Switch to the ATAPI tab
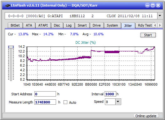This screenshot has height=120, width=165. click(x=43, y=25)
